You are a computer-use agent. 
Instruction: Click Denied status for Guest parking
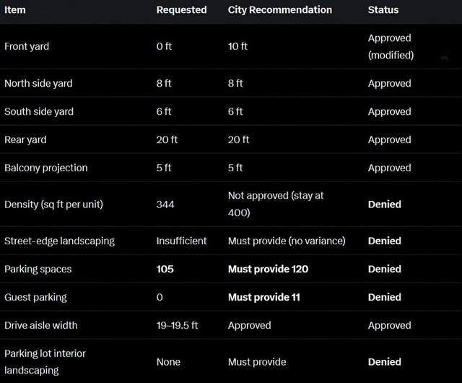[x=385, y=297]
